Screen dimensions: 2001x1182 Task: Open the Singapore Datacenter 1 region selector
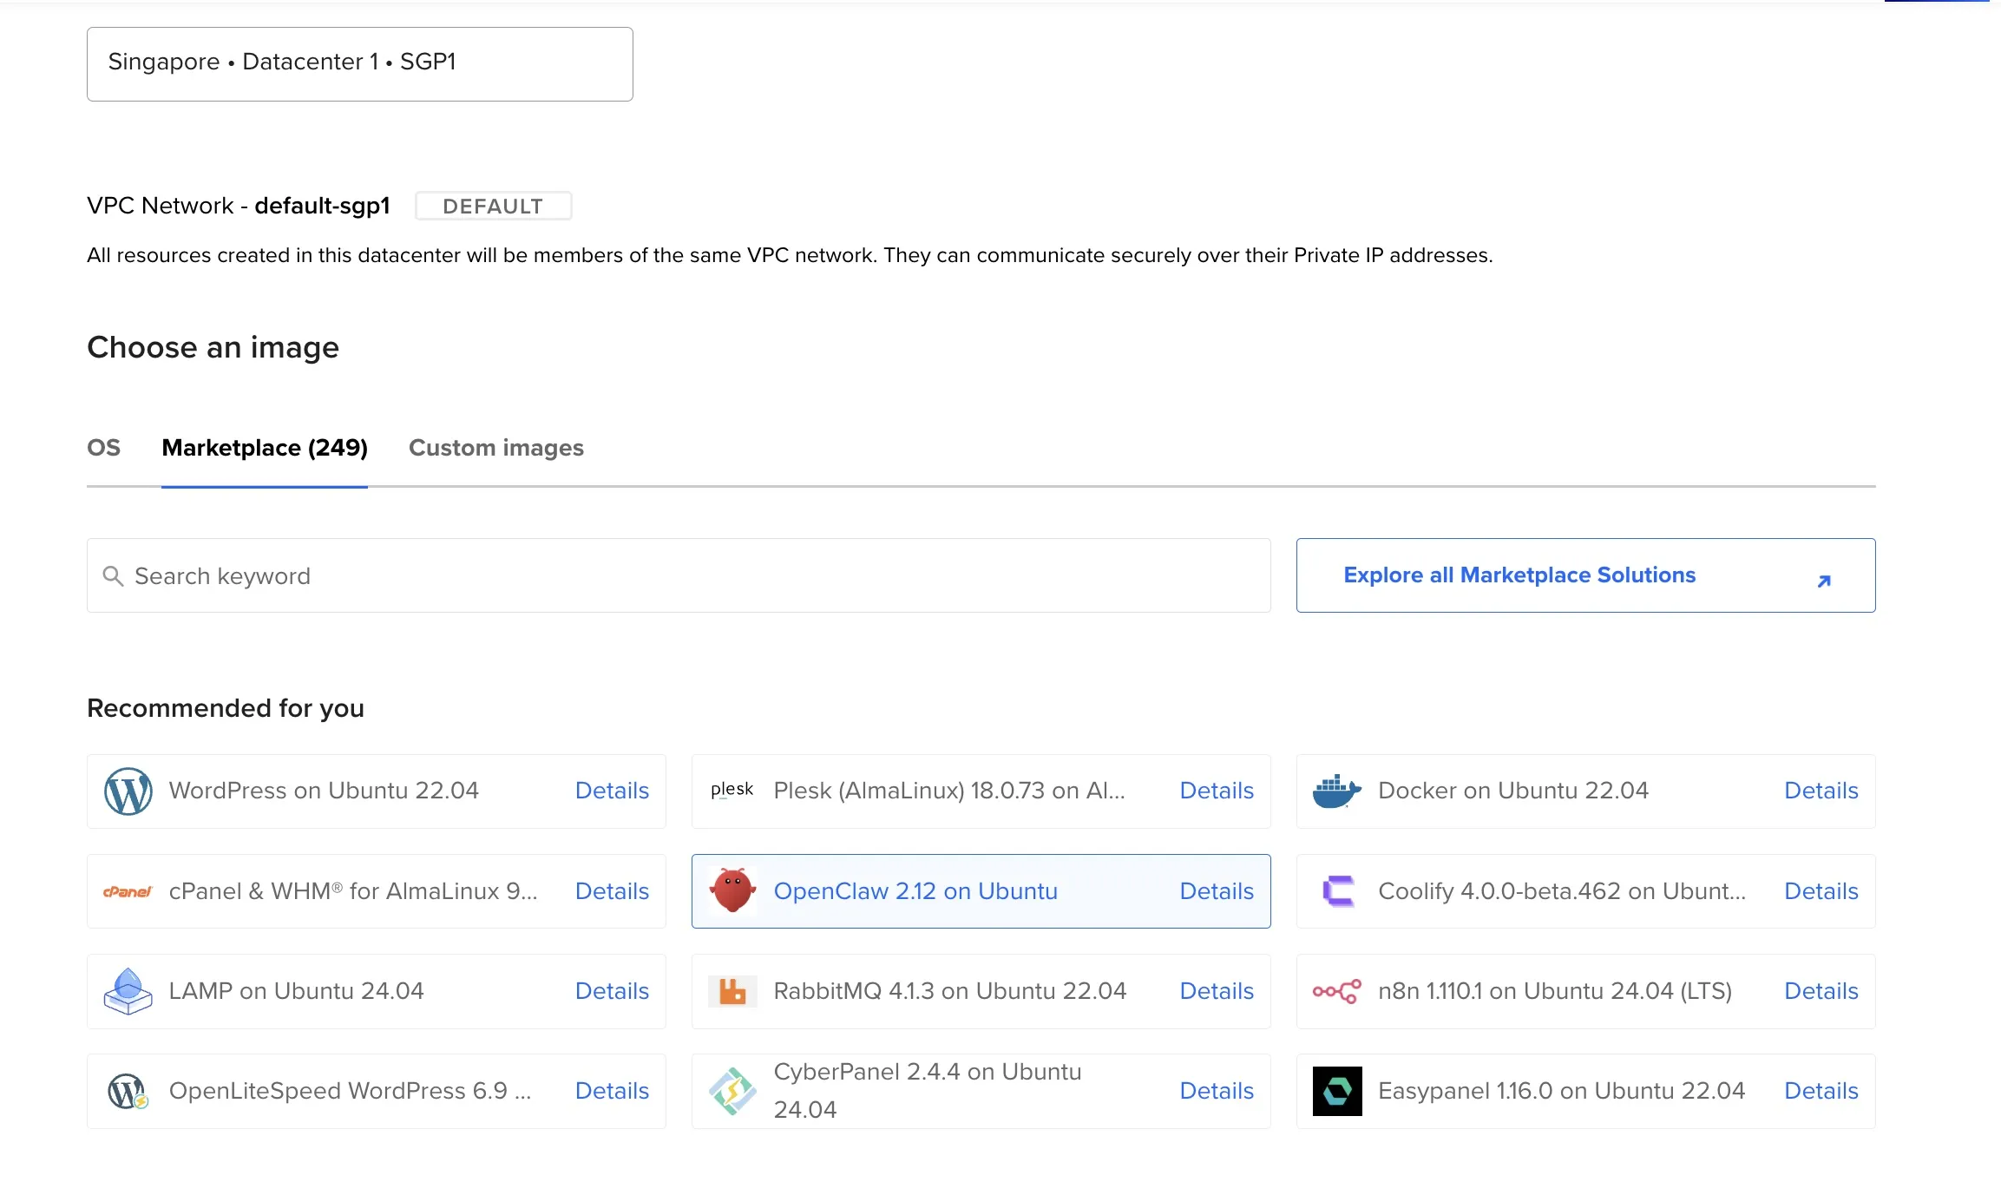tap(359, 62)
